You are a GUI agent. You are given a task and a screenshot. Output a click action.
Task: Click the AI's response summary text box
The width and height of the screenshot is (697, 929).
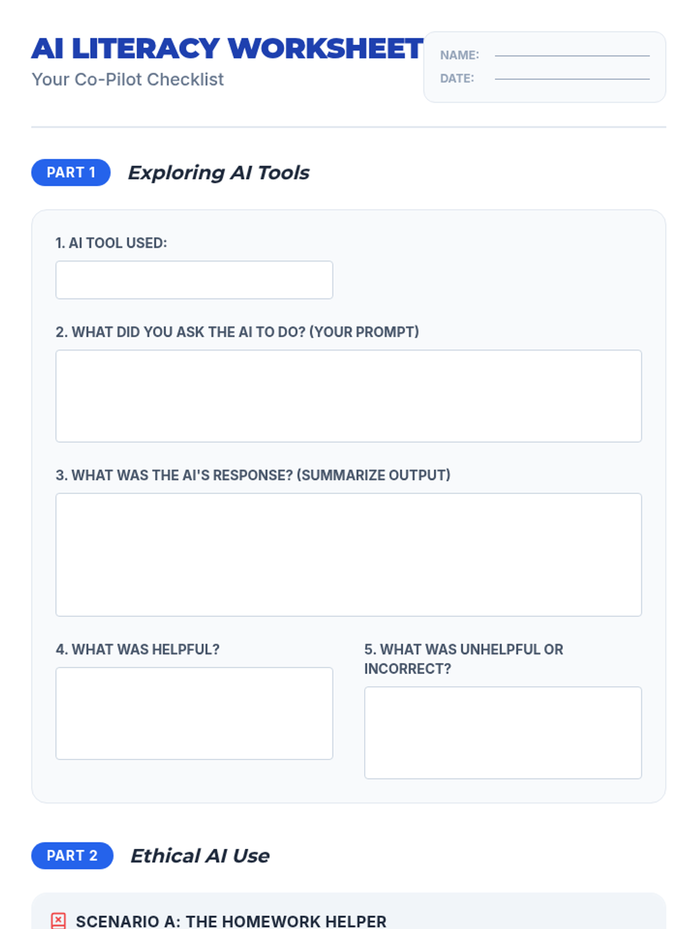point(348,554)
